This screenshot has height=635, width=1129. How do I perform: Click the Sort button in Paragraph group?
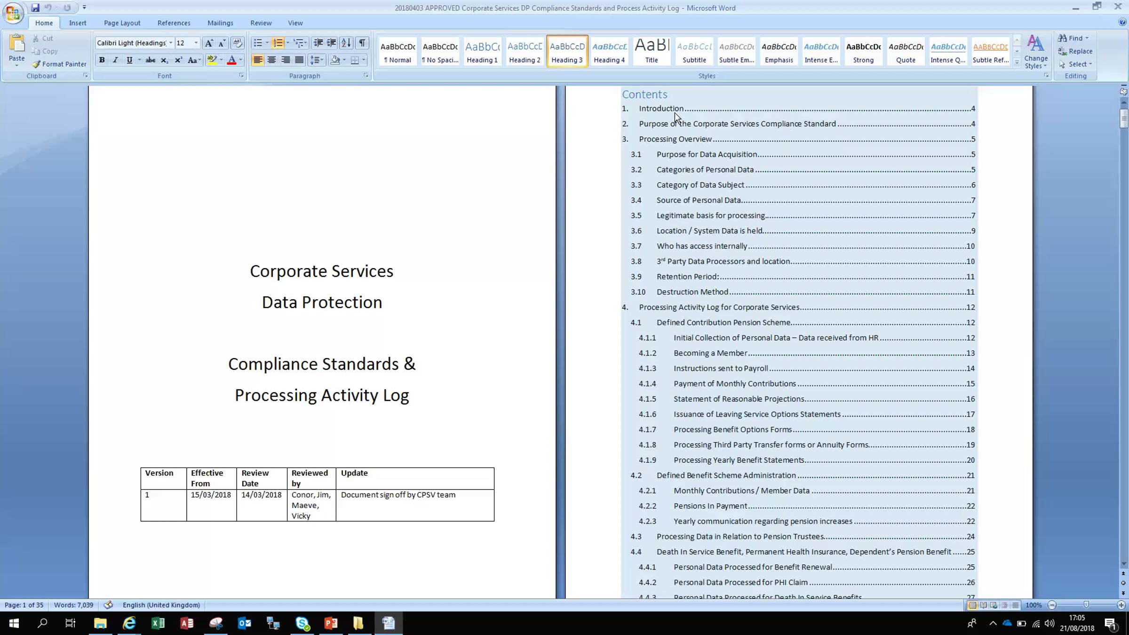(x=346, y=43)
